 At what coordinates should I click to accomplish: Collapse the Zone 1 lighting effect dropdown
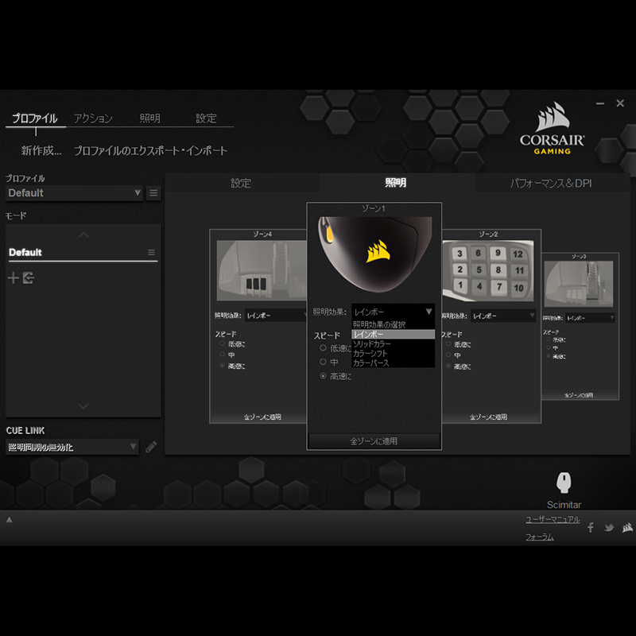coord(393,312)
